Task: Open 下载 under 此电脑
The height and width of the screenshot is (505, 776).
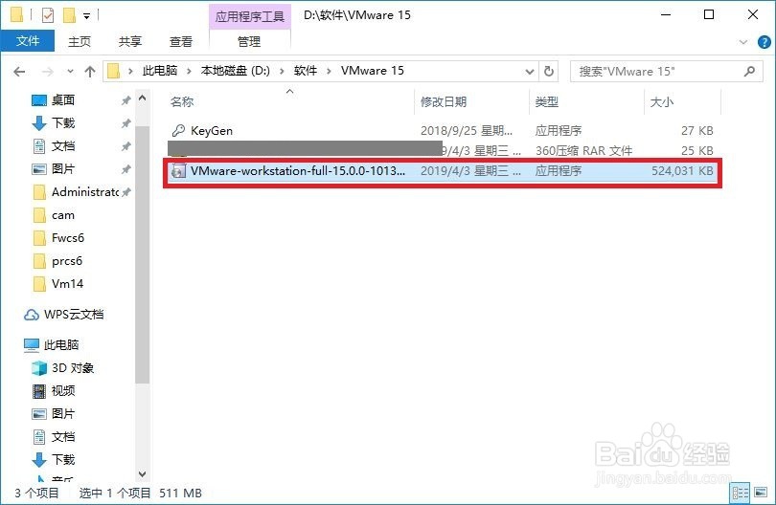Action: (63, 460)
